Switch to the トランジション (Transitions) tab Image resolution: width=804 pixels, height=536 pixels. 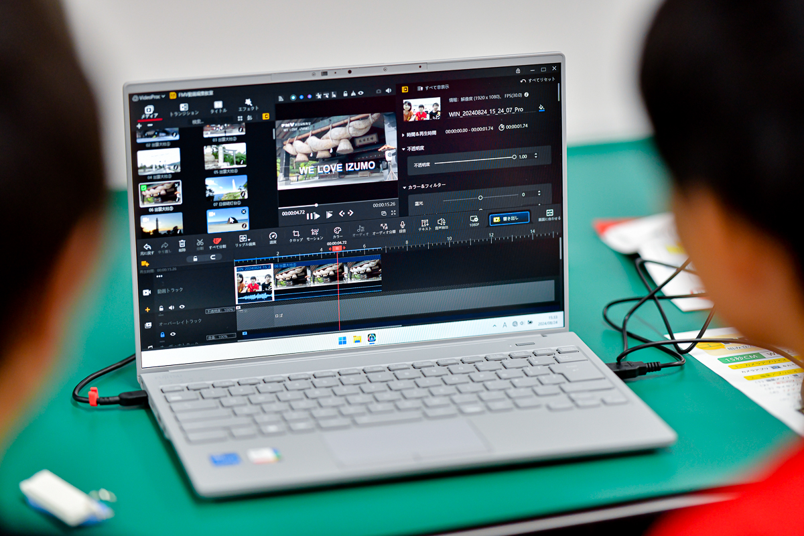pyautogui.click(x=184, y=109)
